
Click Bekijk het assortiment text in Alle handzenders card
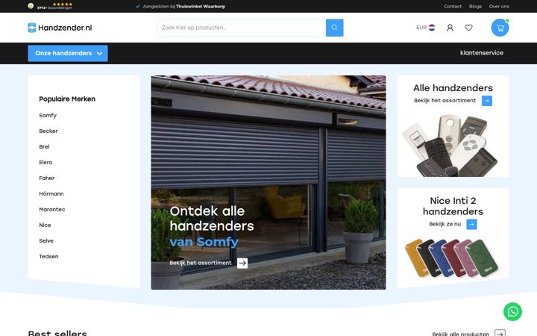[445, 101]
